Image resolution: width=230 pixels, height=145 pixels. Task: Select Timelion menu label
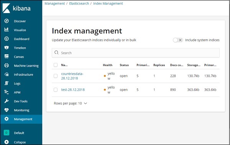point(20,48)
